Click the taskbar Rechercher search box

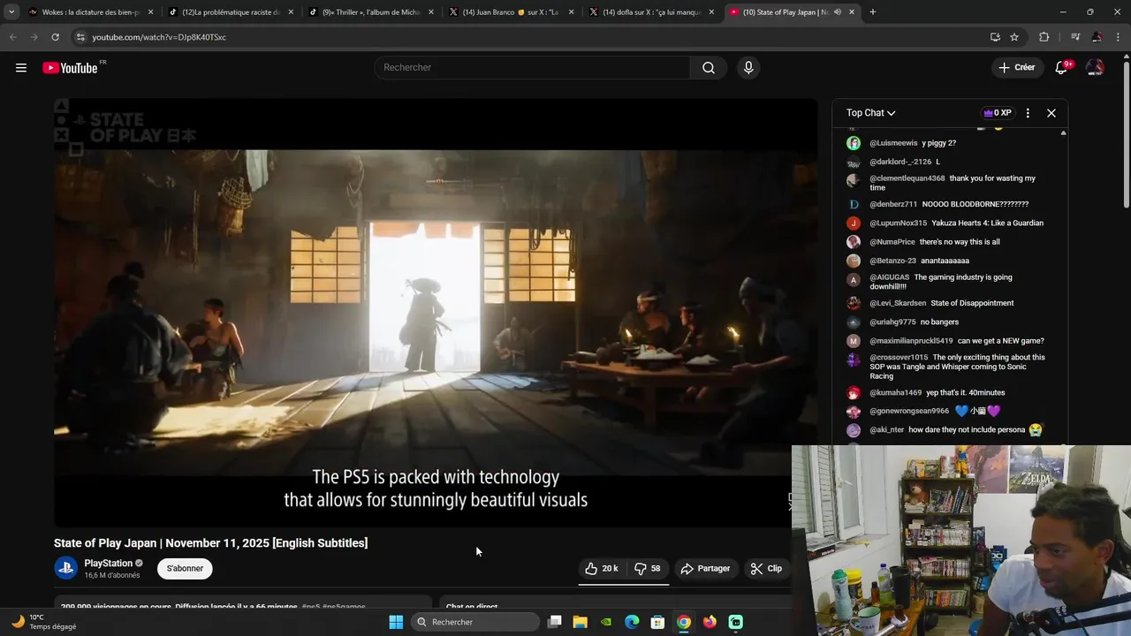point(476,622)
